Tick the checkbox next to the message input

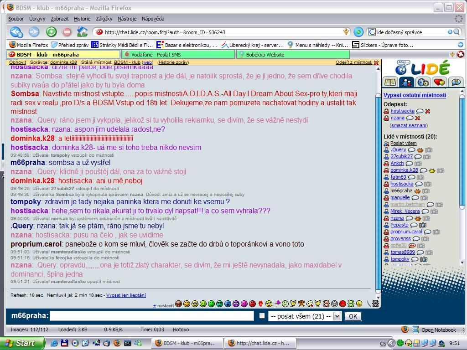click(x=262, y=316)
